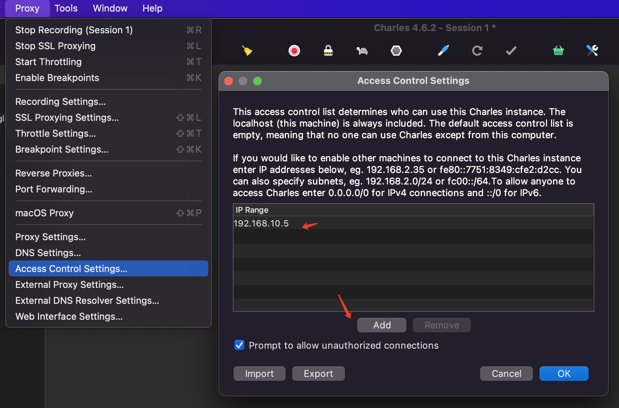
Task: Open External Proxy Settings...
Action: click(x=108, y=285)
